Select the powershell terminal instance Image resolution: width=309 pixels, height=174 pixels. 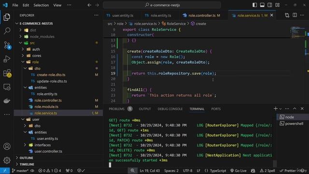point(292,124)
